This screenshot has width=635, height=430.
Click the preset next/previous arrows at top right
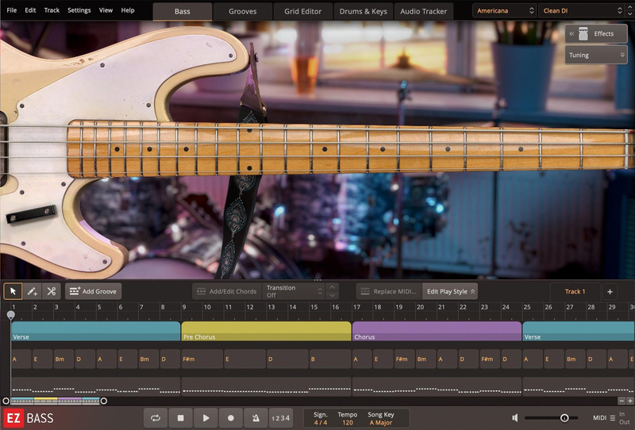[x=629, y=10]
